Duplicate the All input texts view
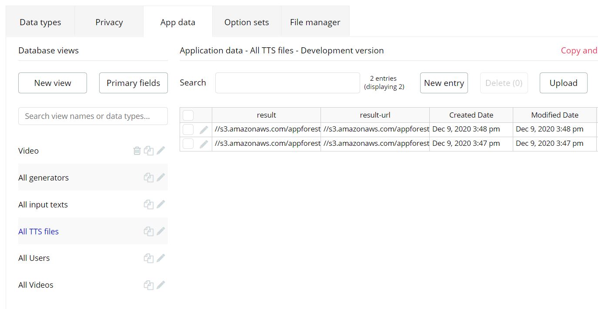 [x=149, y=204]
